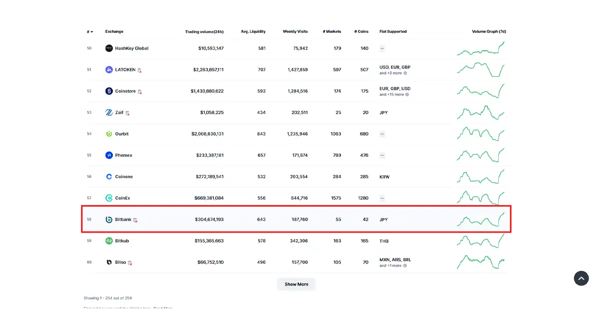Viewport: 595px width, 334px height.
Task: Sort by Weekly Visits header
Action: pos(295,32)
